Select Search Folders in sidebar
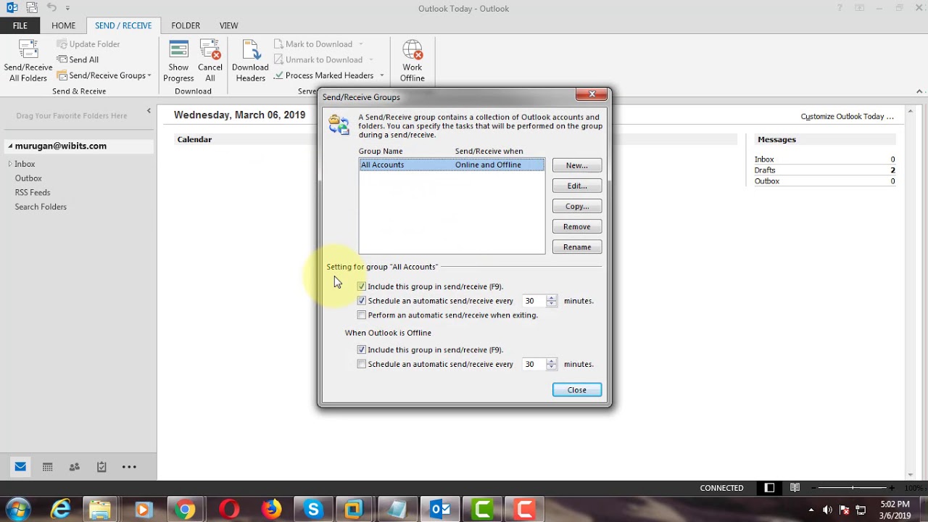 41,207
